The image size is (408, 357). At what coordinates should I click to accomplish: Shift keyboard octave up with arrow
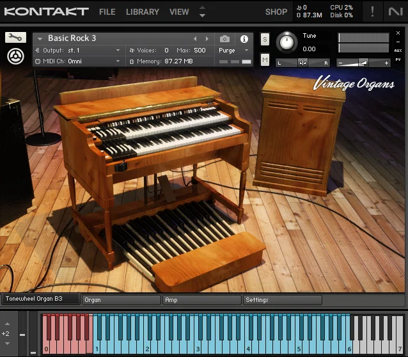tap(7, 324)
